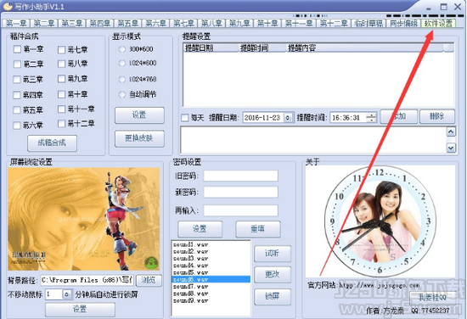Screen dimensions: 467x319
Task: Tick the 第六章 checkbox
Action: pos(17,126)
